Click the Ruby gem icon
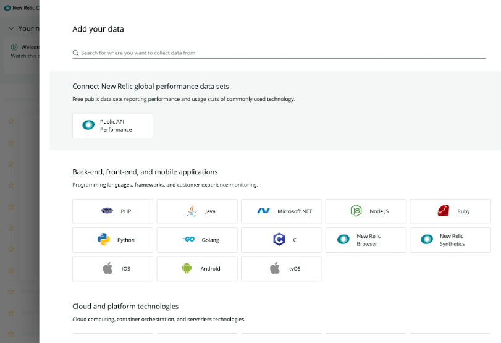This screenshot has width=501, height=343. click(444, 211)
